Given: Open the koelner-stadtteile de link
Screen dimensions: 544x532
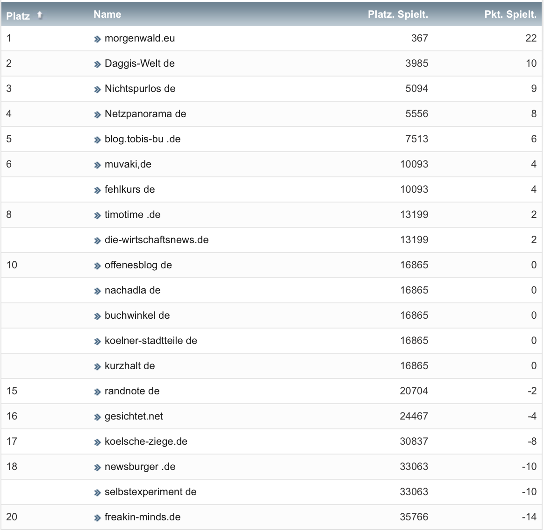Looking at the screenshot, I should pyautogui.click(x=151, y=341).
